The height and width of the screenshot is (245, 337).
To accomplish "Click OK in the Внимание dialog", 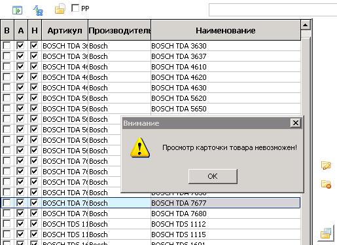I will [x=213, y=176].
